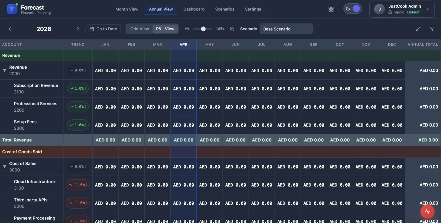The width and height of the screenshot is (441, 223).
Task: Enter fullscreen with the expand arrows icon
Action: pyautogui.click(x=418, y=29)
